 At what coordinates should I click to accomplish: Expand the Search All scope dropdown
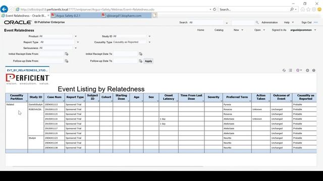point(227,23)
